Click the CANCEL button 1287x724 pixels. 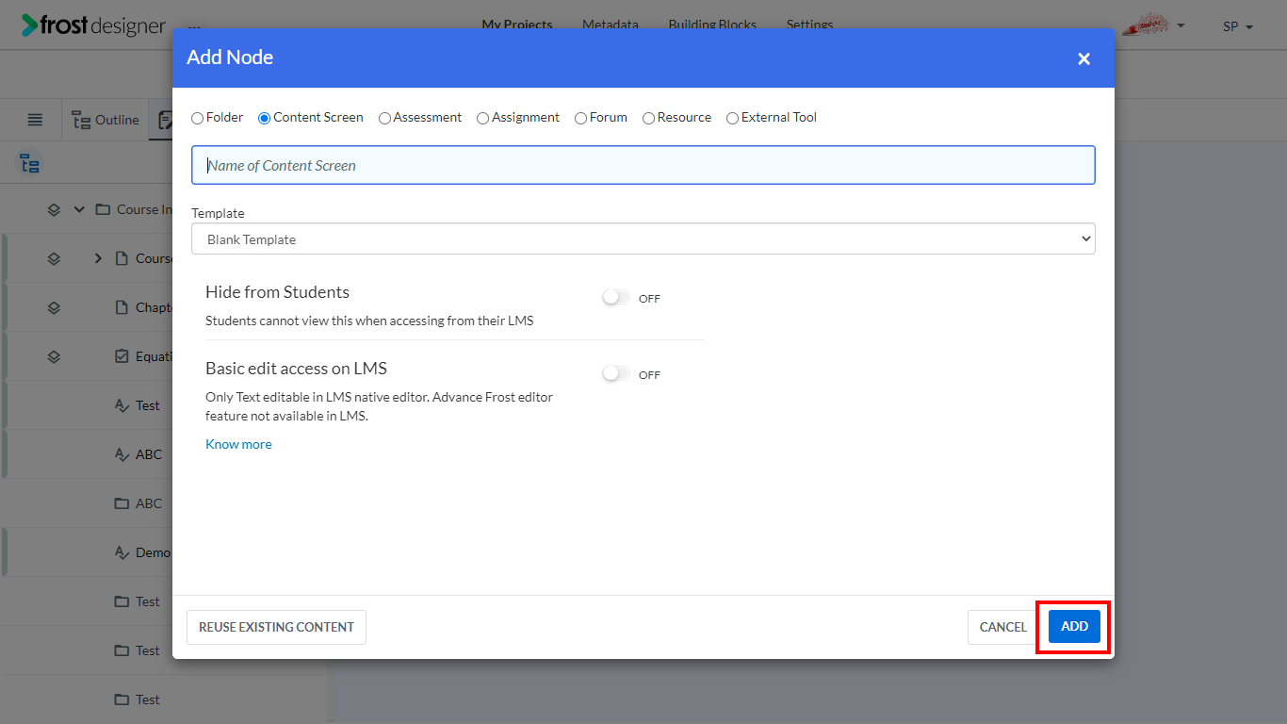(1002, 627)
